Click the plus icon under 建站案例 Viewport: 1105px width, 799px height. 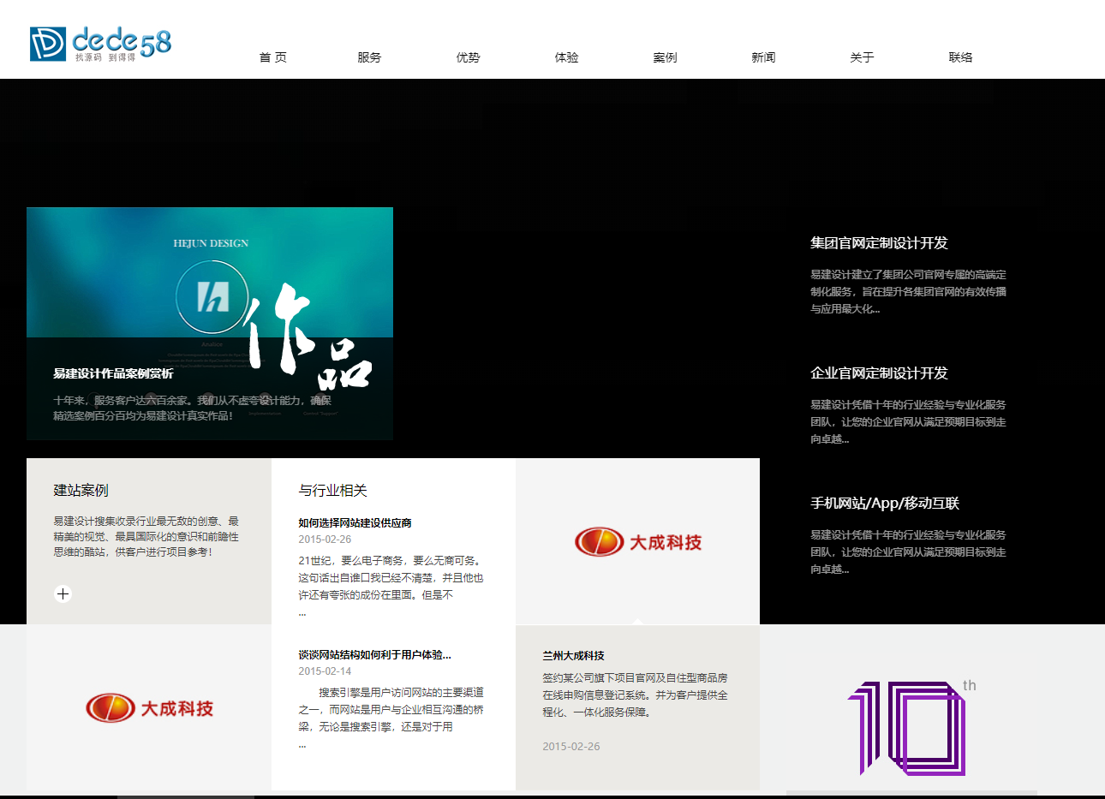(63, 594)
